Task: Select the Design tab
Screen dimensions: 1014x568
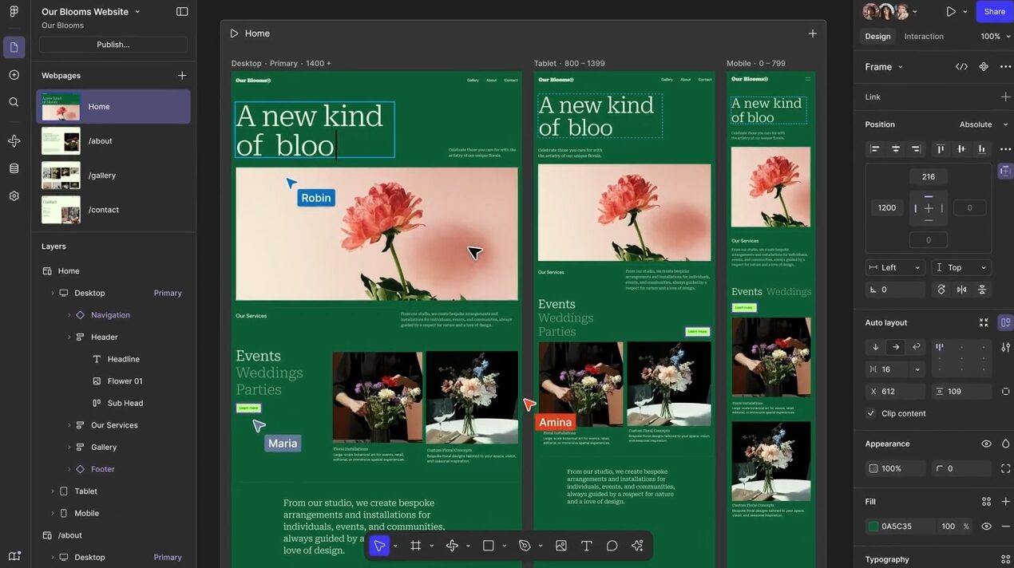Action: pos(877,37)
